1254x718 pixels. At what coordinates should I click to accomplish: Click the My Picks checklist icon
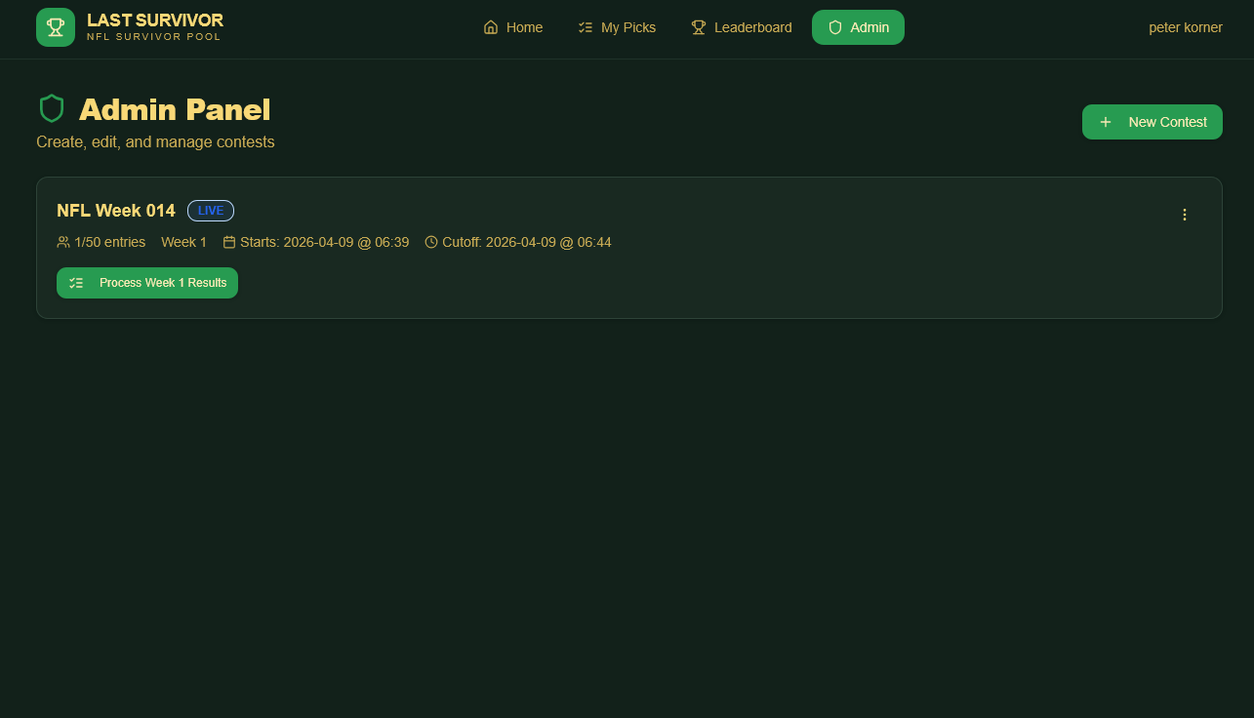click(x=586, y=27)
